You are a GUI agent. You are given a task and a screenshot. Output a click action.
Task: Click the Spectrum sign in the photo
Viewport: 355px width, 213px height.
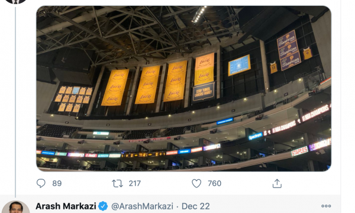coord(256,136)
